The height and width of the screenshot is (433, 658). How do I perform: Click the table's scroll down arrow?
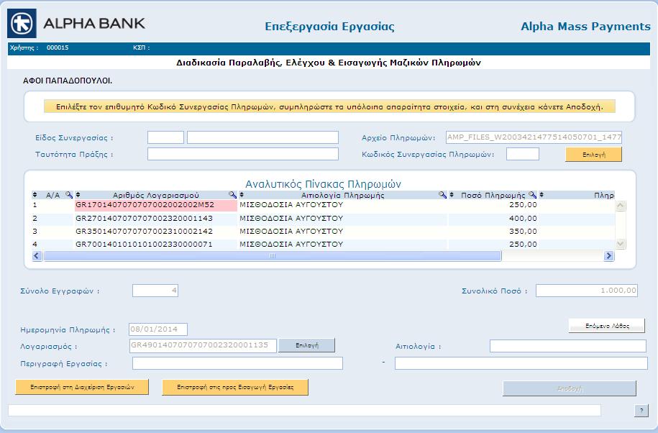(621, 244)
